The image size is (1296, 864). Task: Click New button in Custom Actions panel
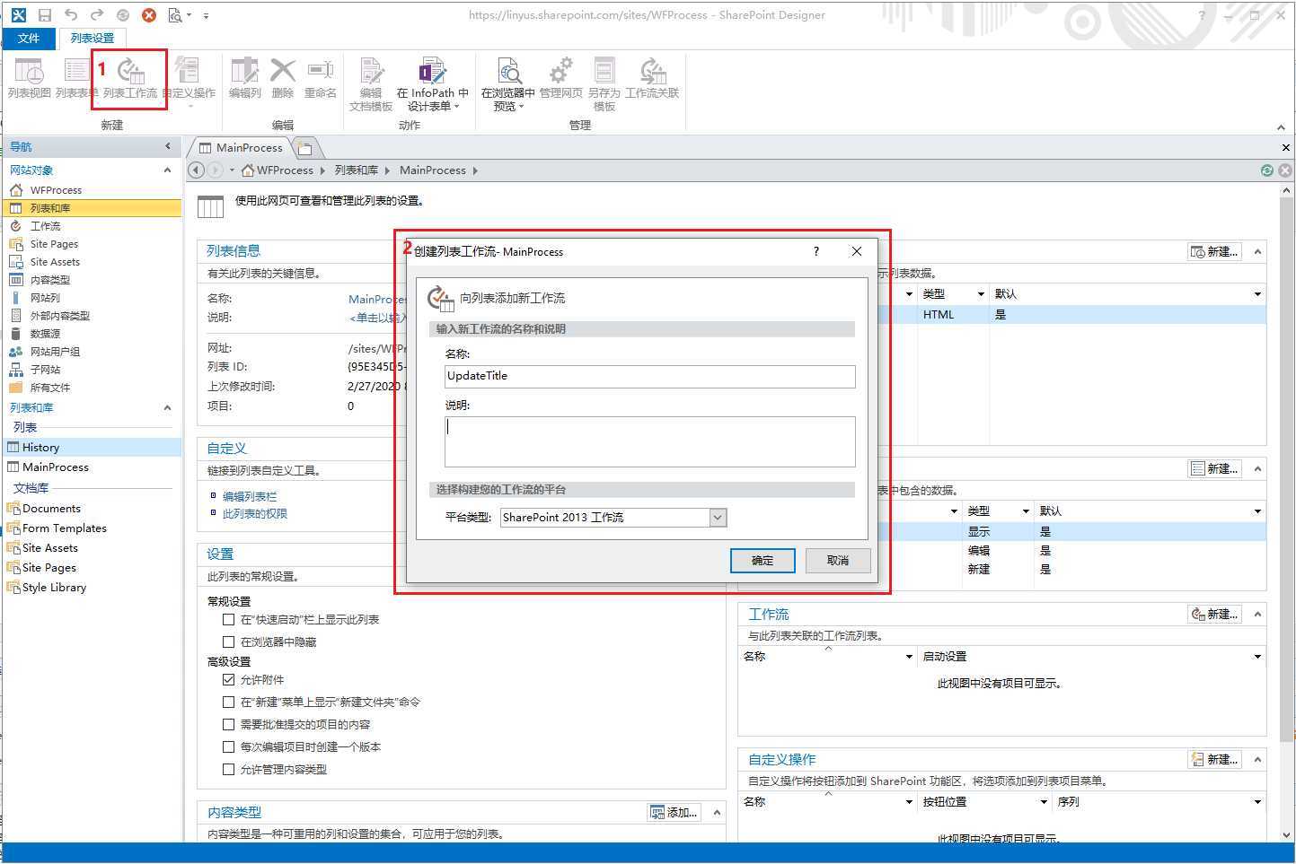(x=1214, y=759)
